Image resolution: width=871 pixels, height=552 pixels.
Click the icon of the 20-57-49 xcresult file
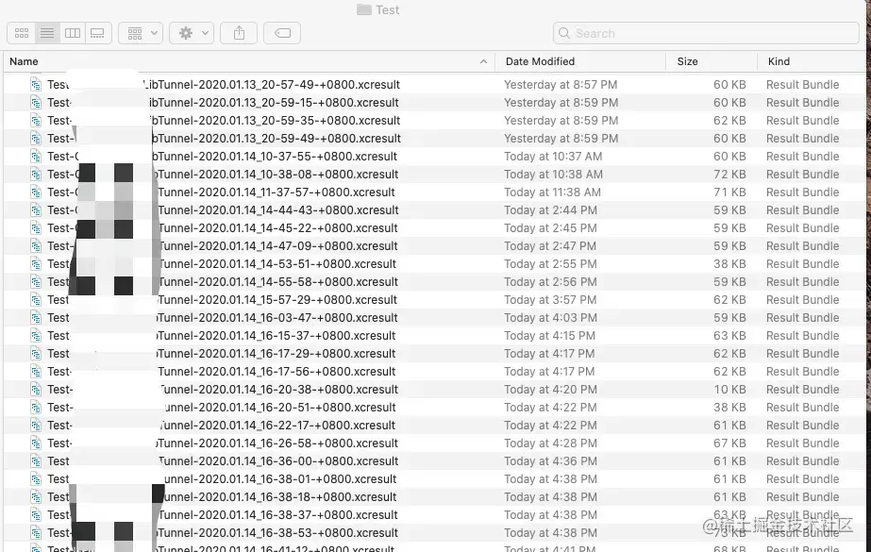coord(36,85)
